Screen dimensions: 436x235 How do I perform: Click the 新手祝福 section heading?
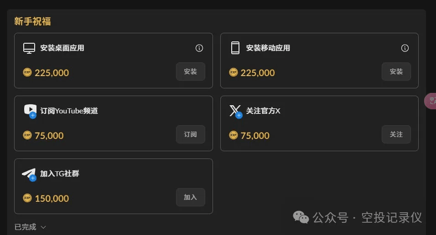point(32,21)
